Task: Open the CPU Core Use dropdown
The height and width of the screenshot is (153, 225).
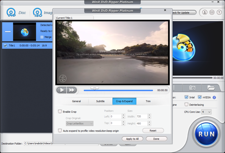Action: (x=206, y=112)
